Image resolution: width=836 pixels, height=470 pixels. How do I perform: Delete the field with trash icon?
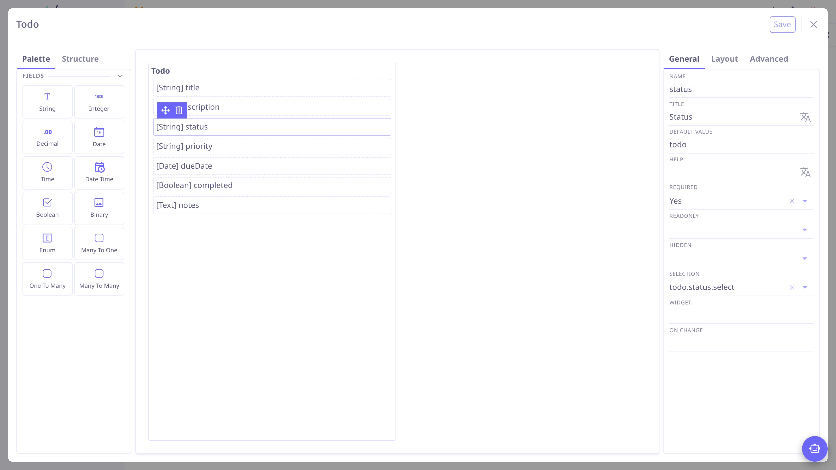179,110
